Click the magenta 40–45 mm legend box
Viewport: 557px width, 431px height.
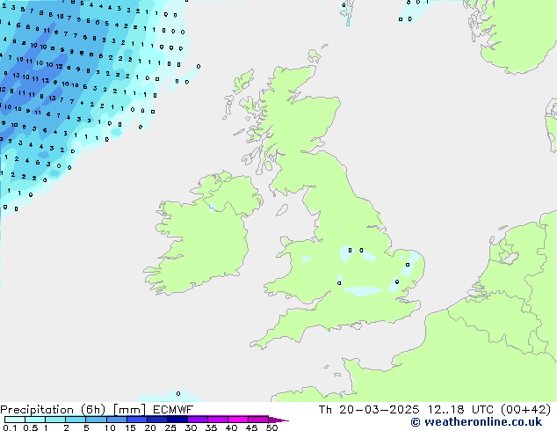click(238, 420)
